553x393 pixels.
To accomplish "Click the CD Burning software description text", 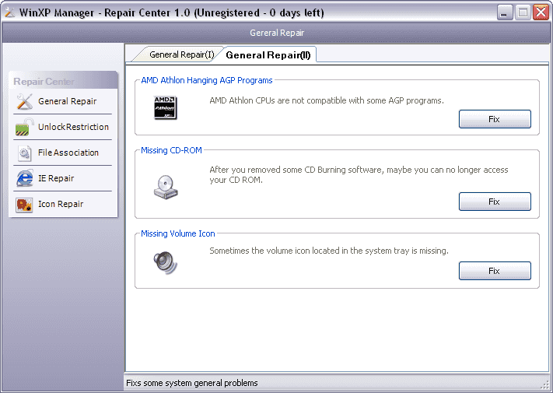I will (359, 174).
